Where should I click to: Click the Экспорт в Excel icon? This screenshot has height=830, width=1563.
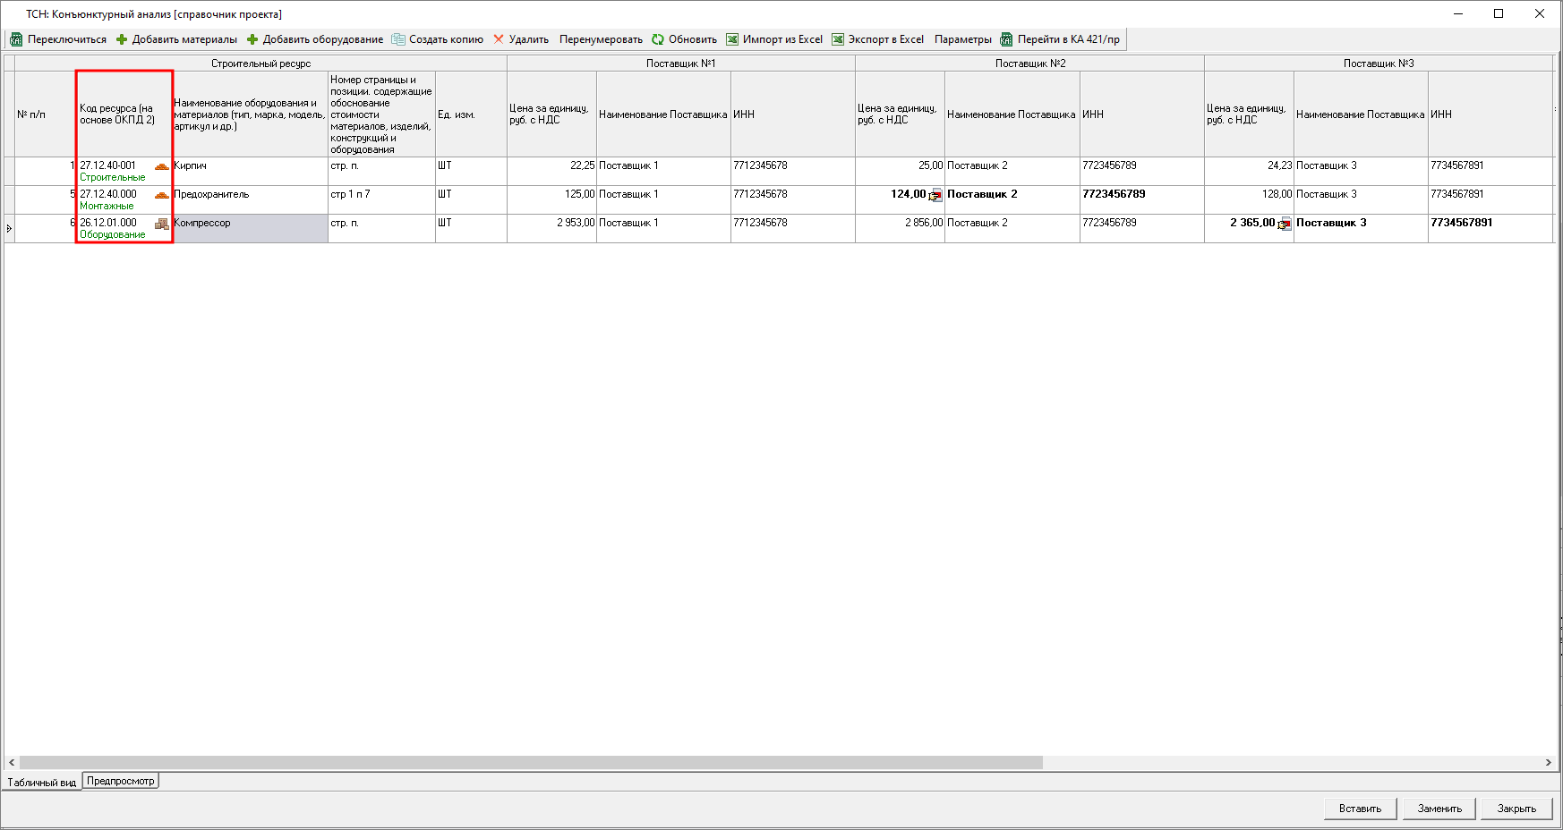(838, 39)
